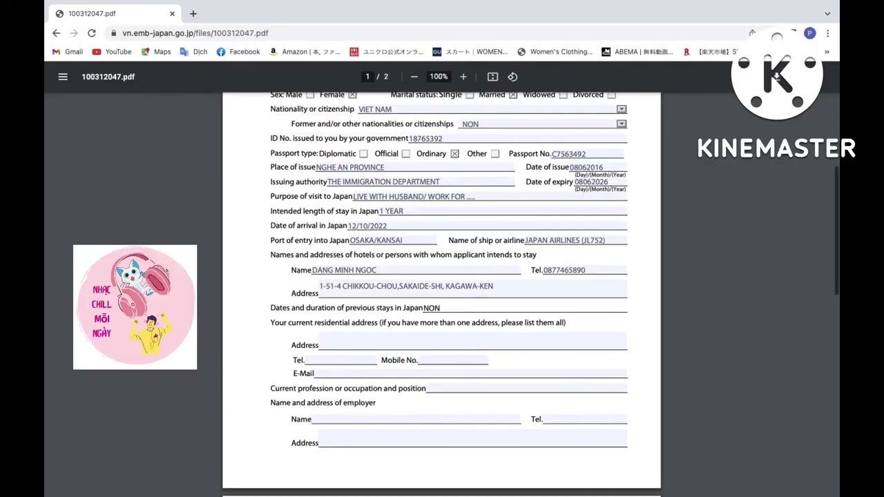Toggle the Widowed checkbox

[564, 95]
